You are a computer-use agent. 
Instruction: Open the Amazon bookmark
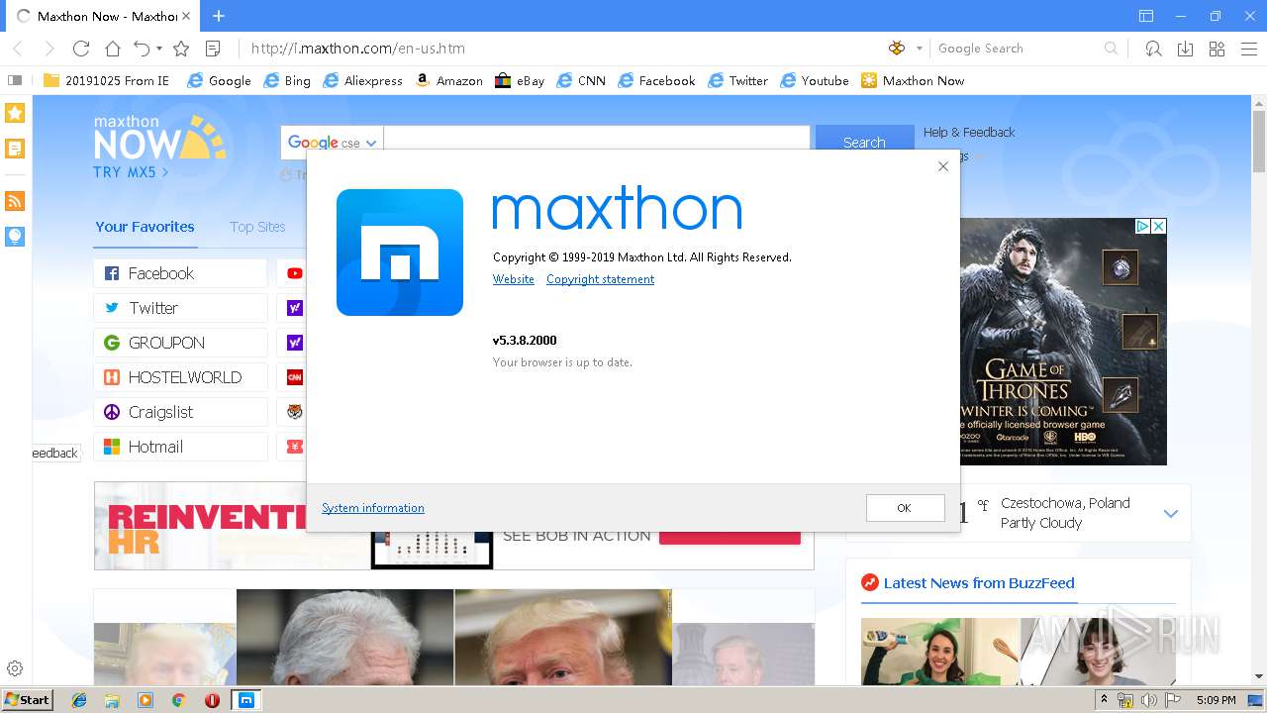coord(448,80)
